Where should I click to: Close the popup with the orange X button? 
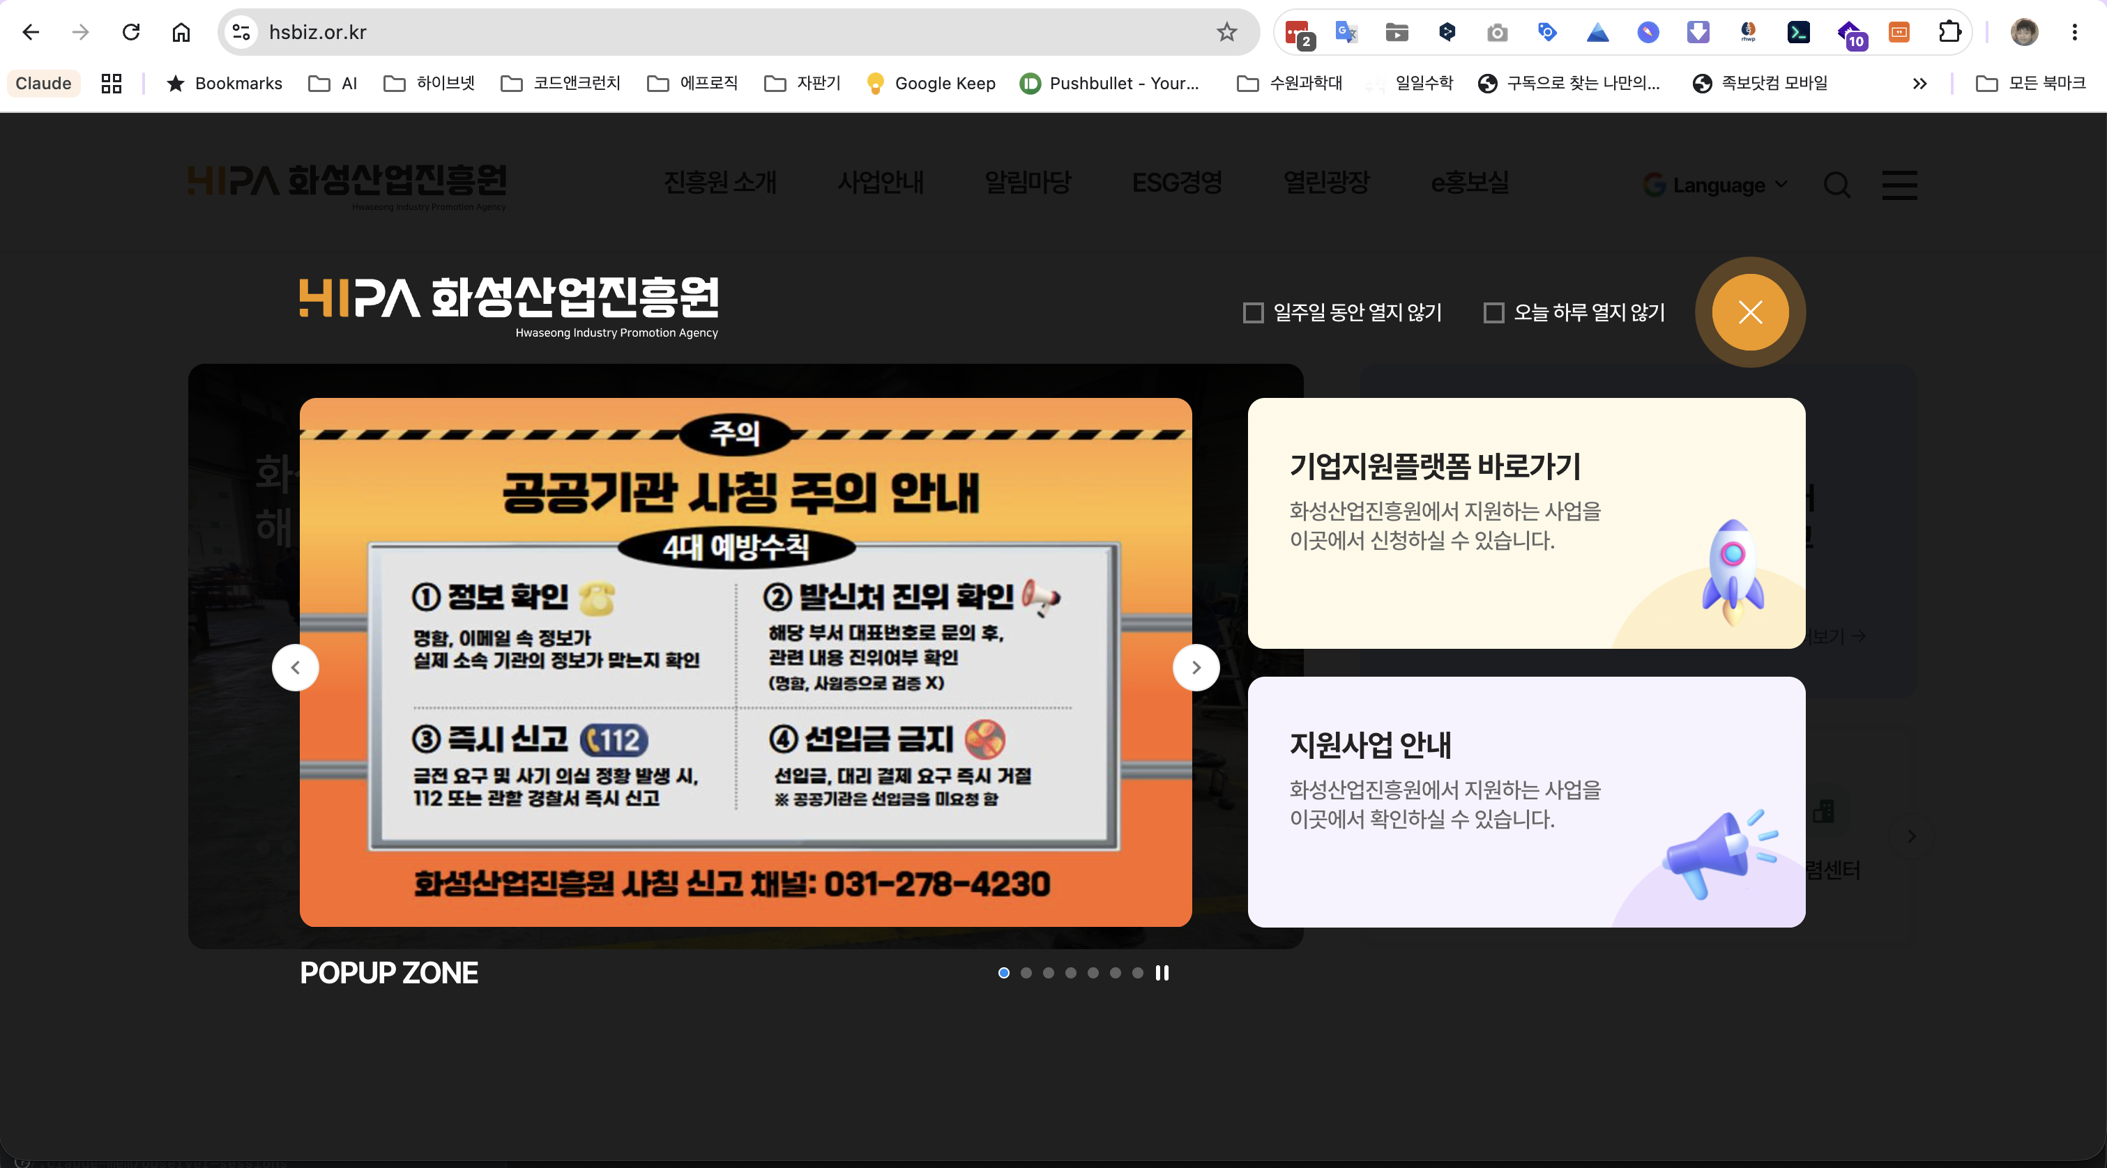pyautogui.click(x=1749, y=312)
